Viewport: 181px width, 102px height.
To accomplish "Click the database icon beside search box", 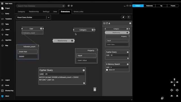I will click(68, 6).
